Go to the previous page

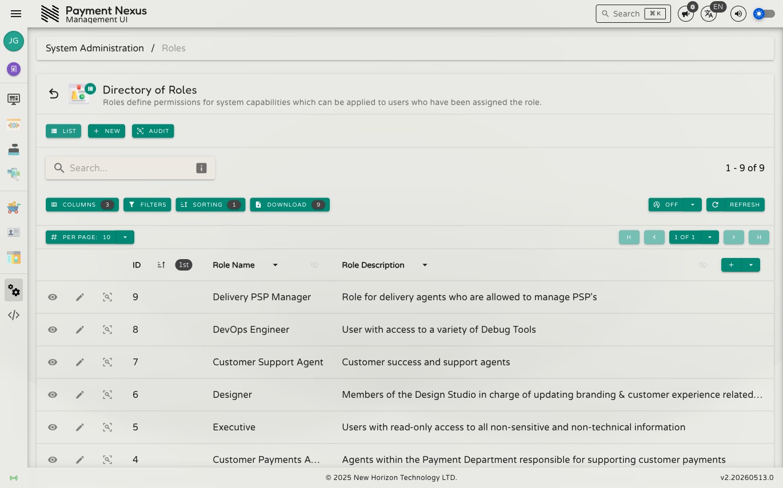654,237
